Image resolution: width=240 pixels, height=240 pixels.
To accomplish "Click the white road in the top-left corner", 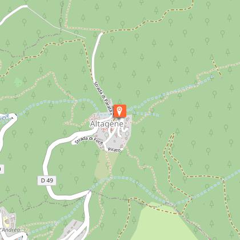I will (13, 14).
